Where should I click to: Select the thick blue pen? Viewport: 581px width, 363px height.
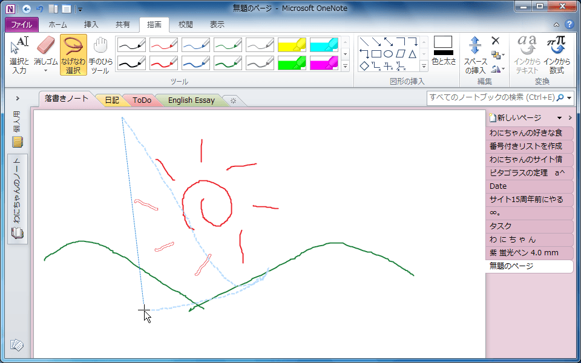coord(195,63)
